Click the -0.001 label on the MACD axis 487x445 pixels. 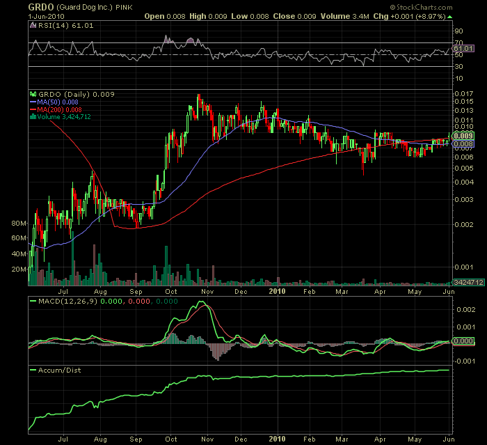(465, 361)
